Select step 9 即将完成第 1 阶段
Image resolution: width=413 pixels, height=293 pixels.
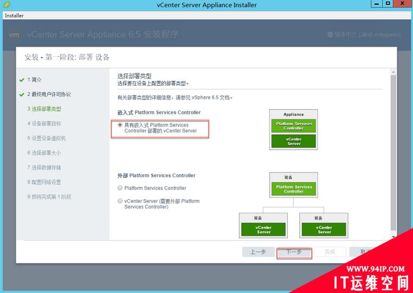[49, 197]
